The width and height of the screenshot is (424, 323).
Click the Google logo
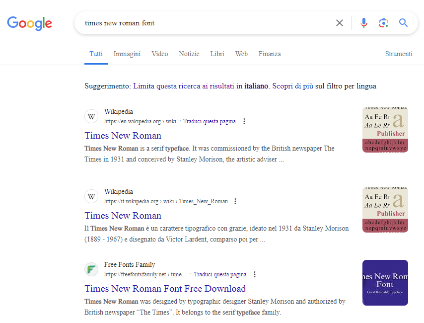[x=29, y=23]
